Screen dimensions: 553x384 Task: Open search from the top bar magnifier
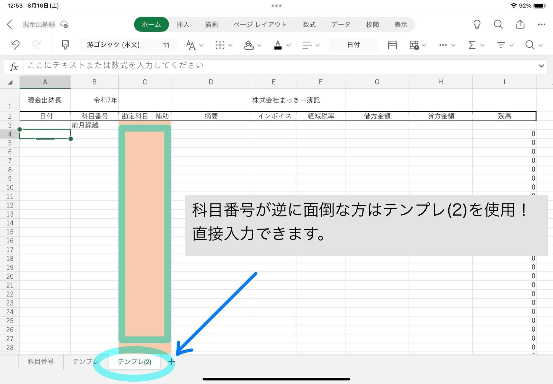(498, 24)
